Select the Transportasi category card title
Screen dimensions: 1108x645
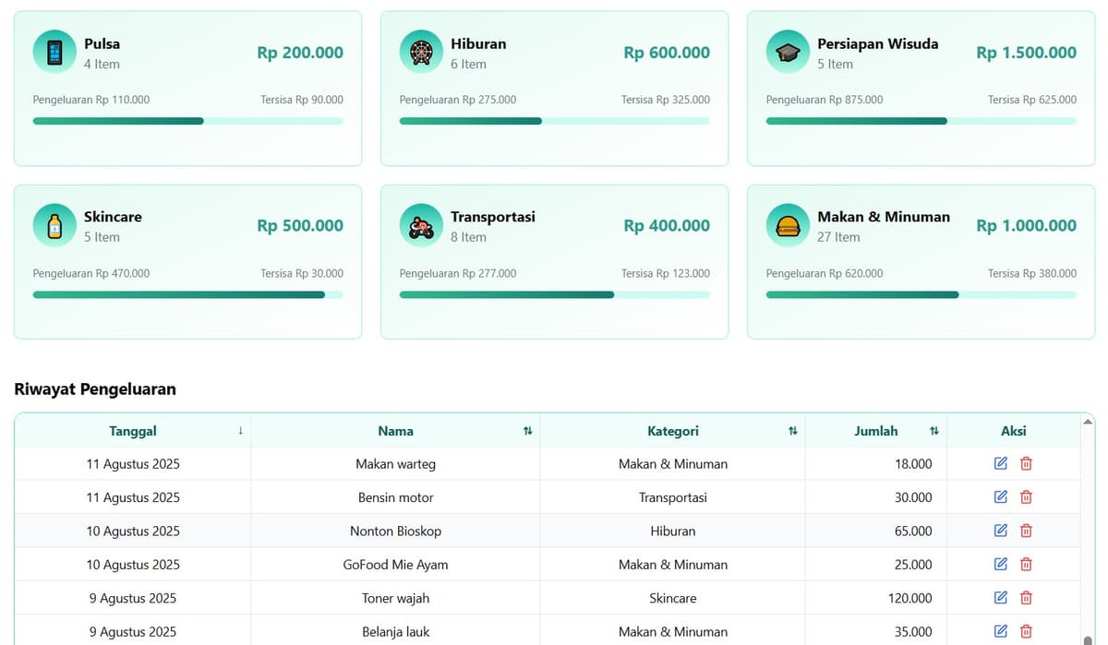tap(493, 217)
